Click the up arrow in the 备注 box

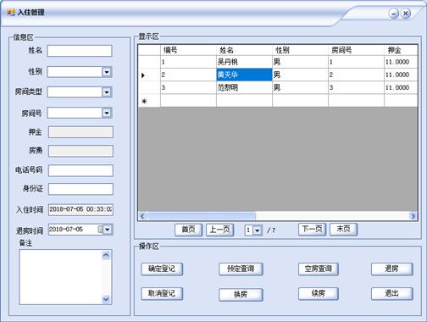point(106,255)
